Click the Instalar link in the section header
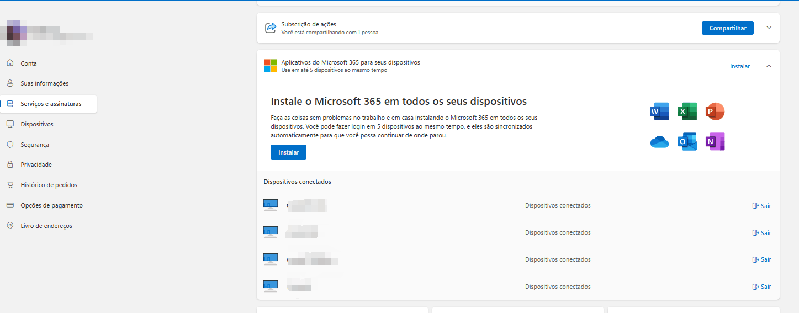Image resolution: width=799 pixels, height=313 pixels. click(740, 66)
